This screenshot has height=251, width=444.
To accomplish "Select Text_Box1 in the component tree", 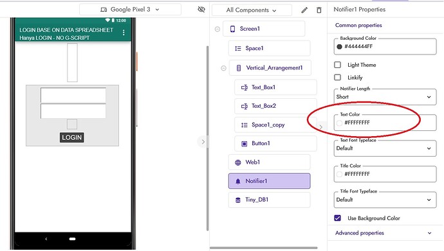I will (x=275, y=87).
